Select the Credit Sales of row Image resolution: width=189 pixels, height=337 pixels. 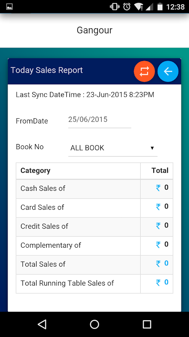[x=94, y=227]
